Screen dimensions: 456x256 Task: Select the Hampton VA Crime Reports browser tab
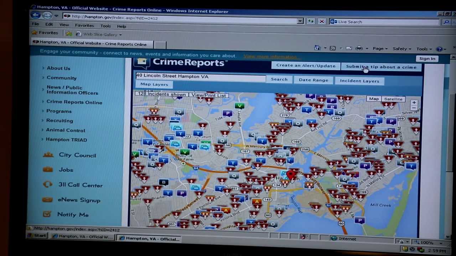click(92, 43)
